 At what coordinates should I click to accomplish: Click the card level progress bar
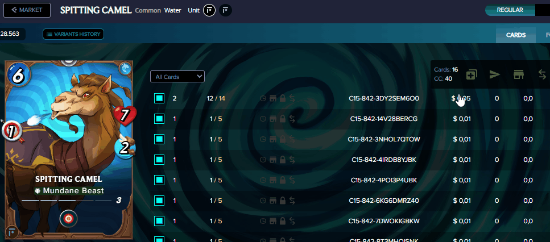pyautogui.click(x=67, y=201)
